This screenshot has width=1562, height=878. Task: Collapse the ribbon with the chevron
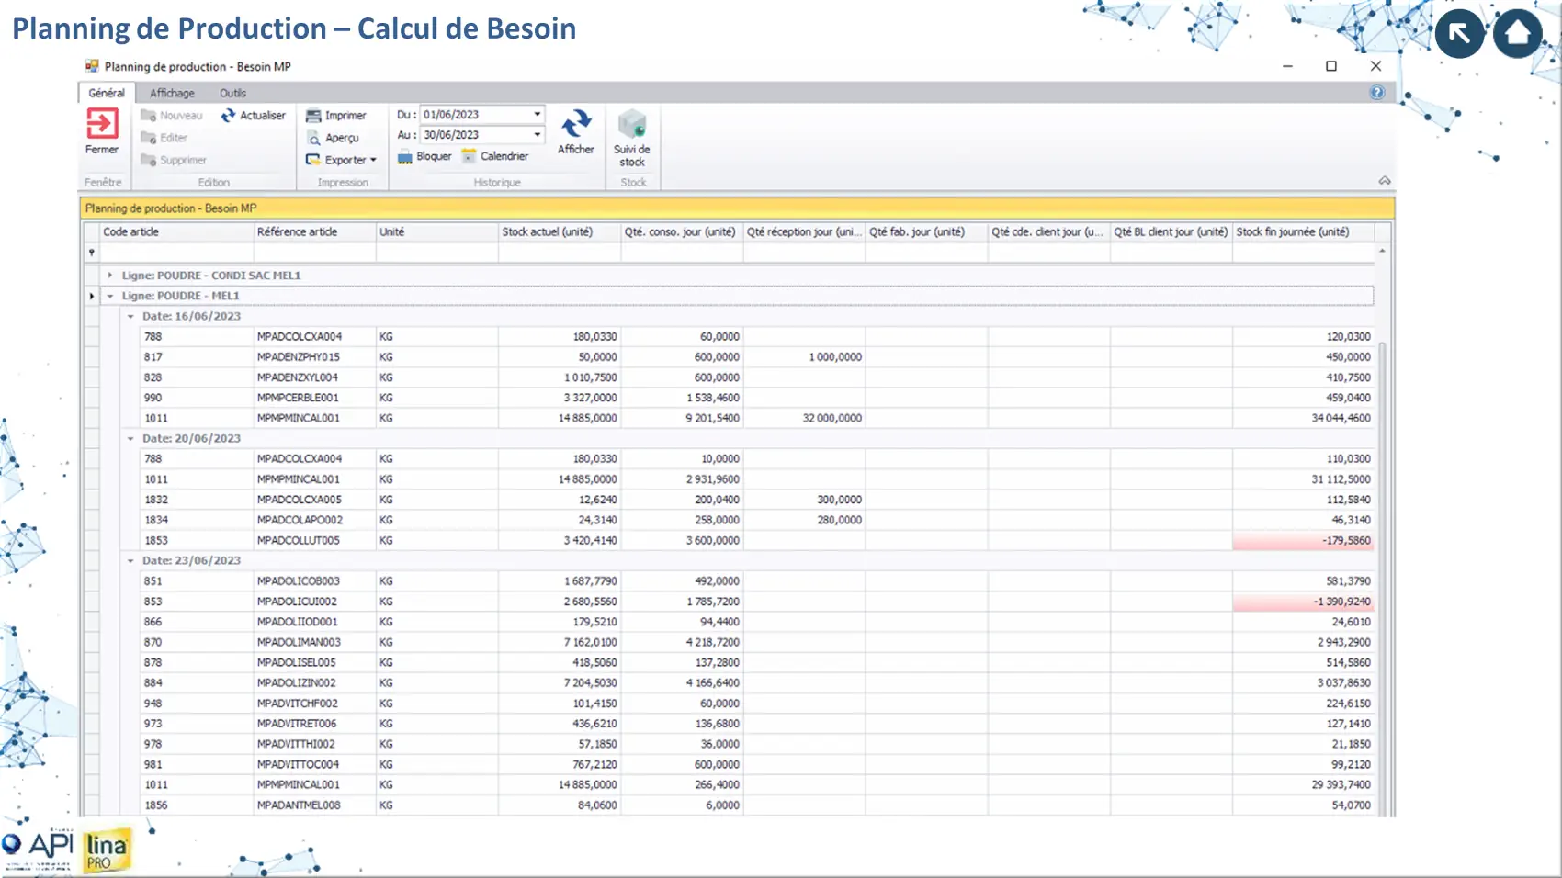click(1384, 181)
